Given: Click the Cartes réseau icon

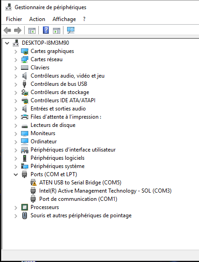Looking at the screenshot, I should pos(25,59).
